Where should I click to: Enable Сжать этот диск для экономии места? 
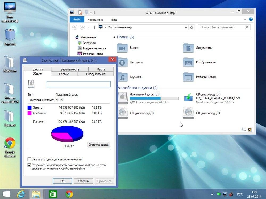29,159
